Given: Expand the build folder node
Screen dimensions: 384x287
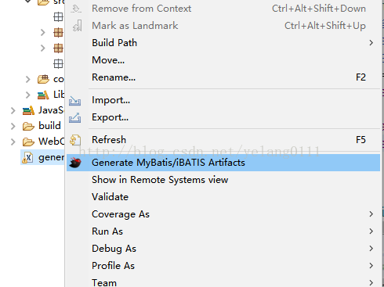Looking at the screenshot, I should tap(13, 126).
